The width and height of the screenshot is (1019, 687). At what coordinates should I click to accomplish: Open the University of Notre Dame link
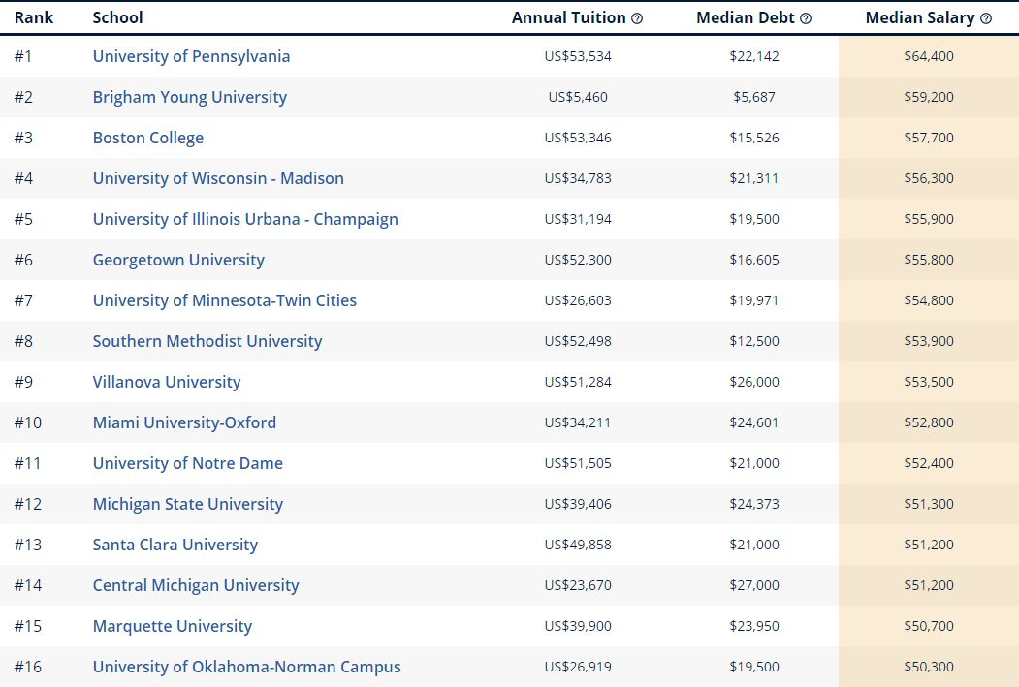pos(188,463)
